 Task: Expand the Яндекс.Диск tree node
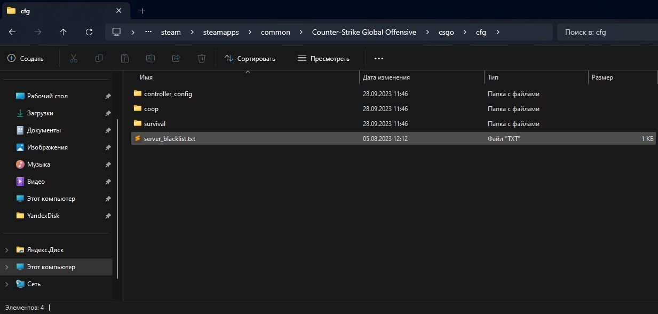click(7, 250)
